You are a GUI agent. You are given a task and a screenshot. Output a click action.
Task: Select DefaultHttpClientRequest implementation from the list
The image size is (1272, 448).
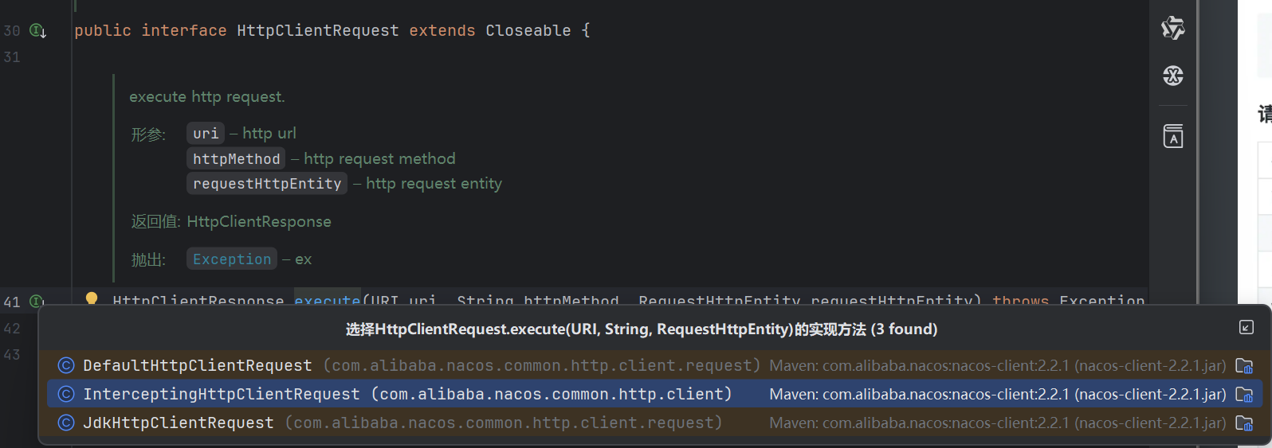(198, 365)
